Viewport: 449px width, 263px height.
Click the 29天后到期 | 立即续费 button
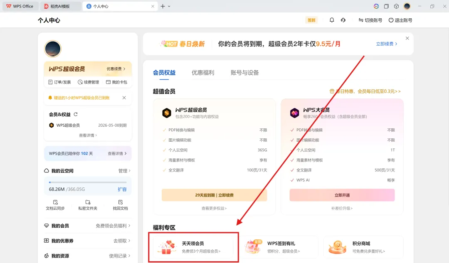pos(214,195)
